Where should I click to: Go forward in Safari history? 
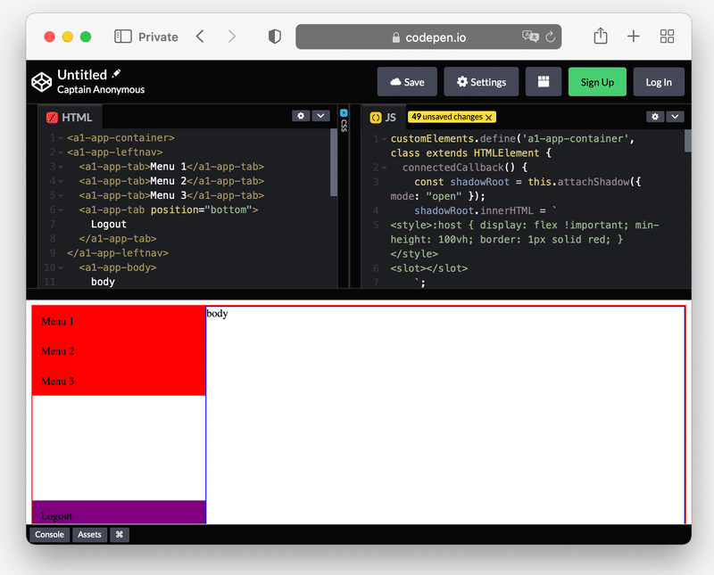pos(232,37)
